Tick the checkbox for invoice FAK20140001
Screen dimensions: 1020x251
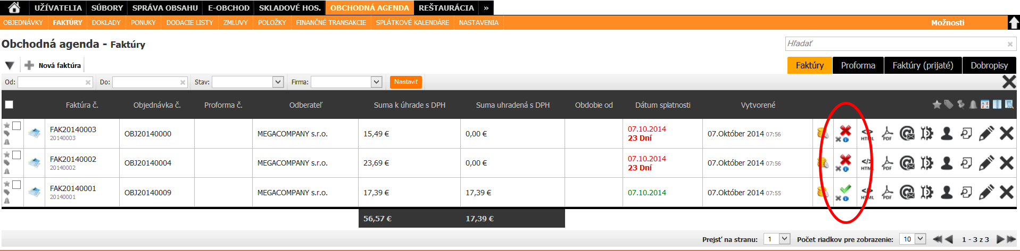click(16, 185)
